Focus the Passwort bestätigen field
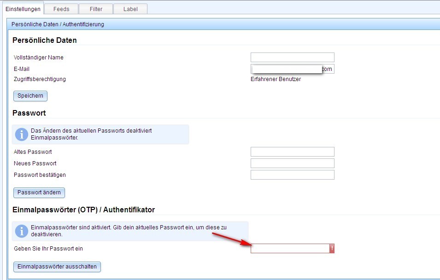Viewport: 440px width, 280px height. click(x=292, y=175)
